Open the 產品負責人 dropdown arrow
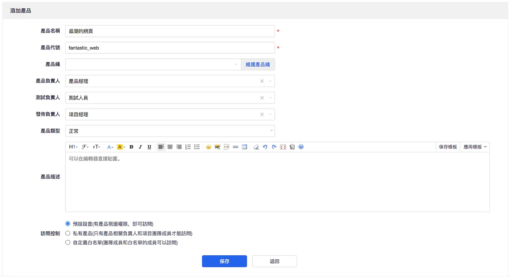The height and width of the screenshot is (279, 511). (270, 81)
